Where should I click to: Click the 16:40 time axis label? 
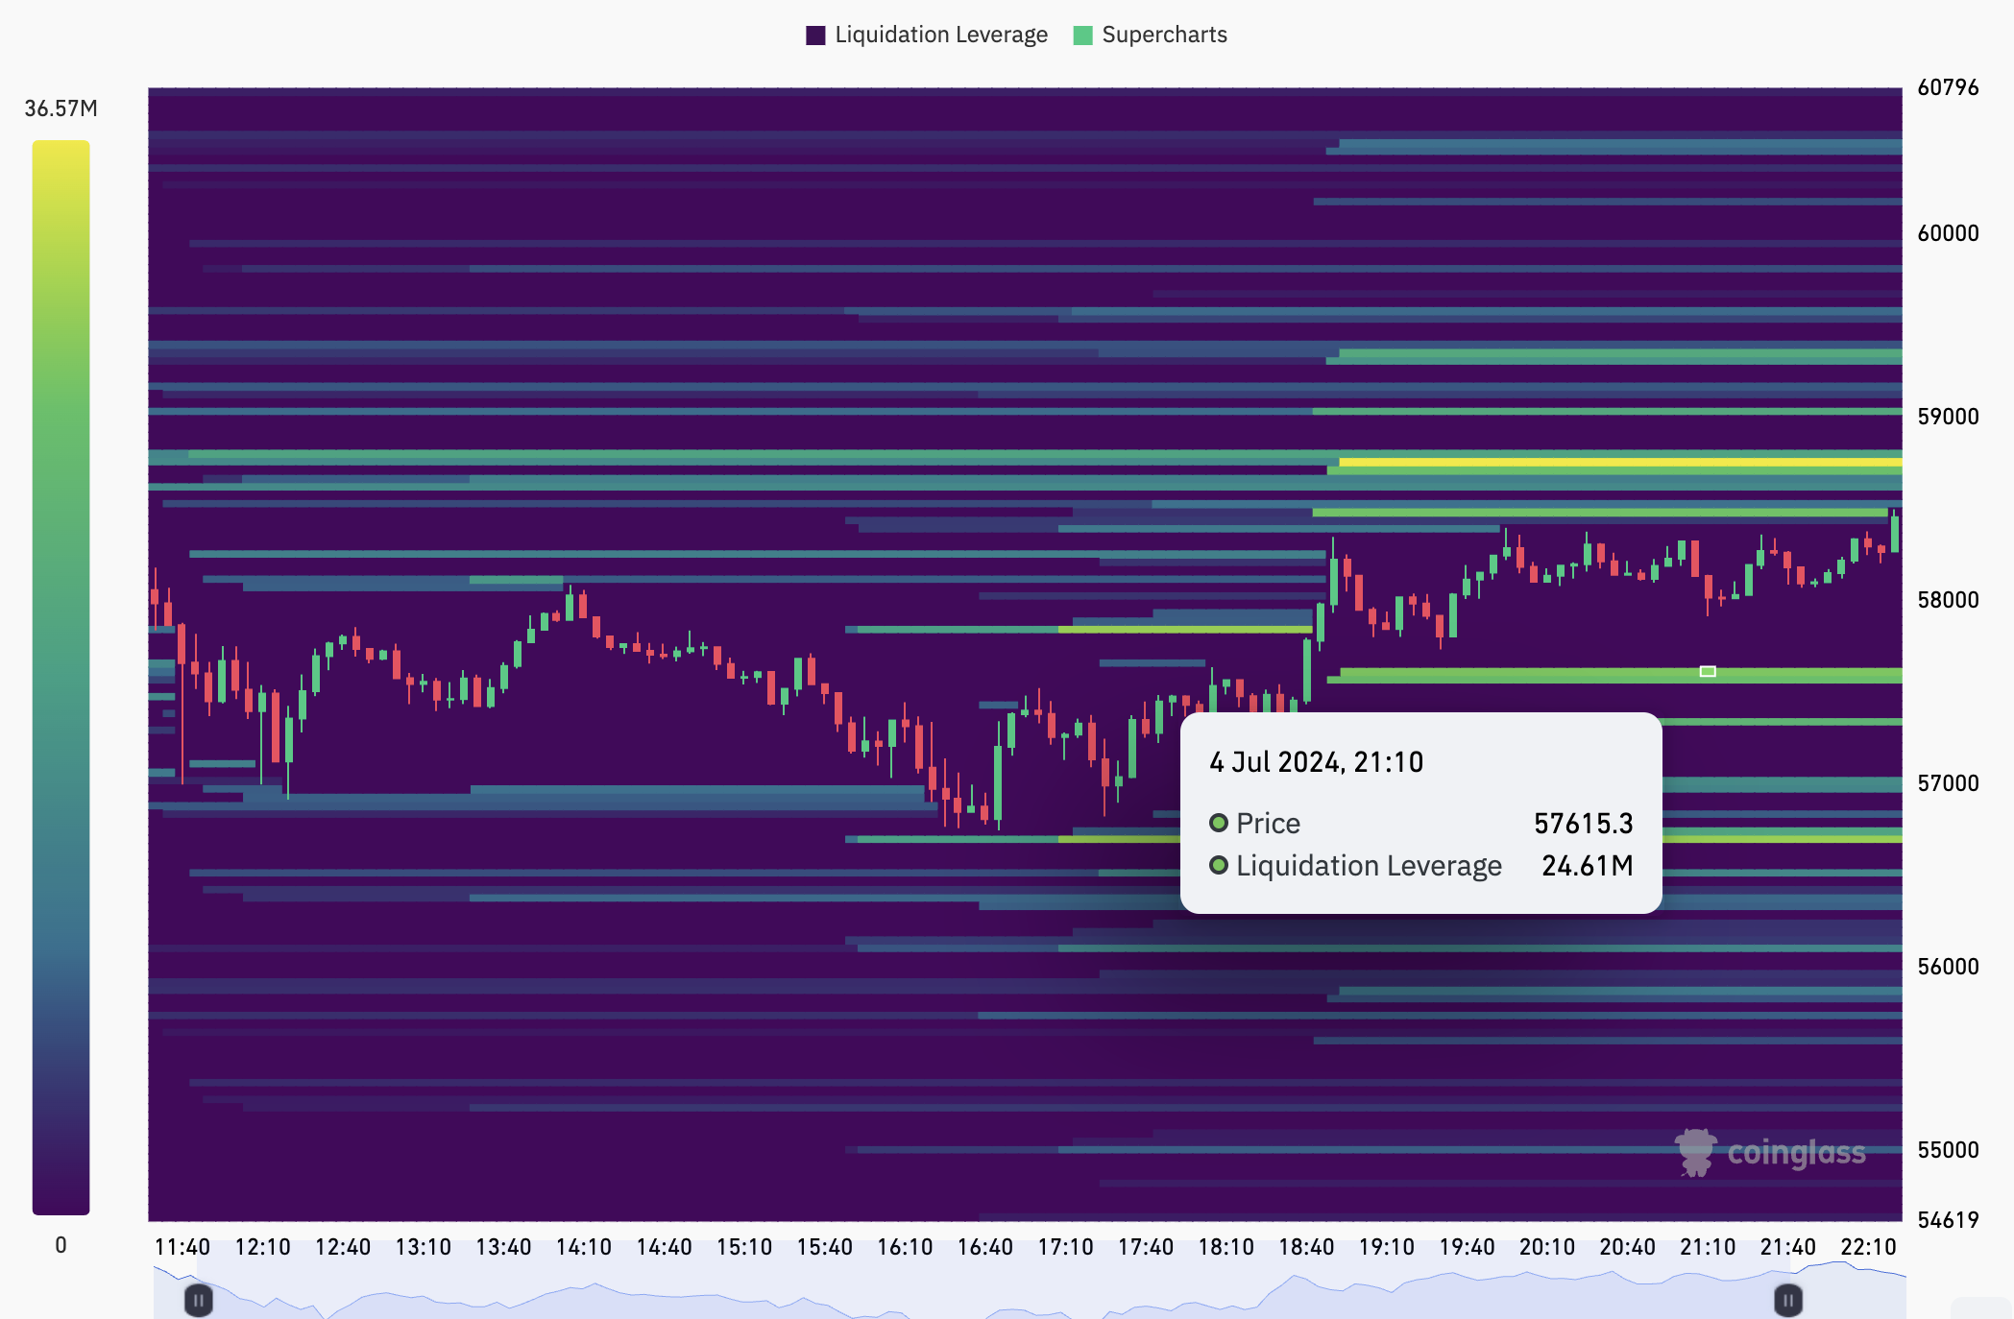(985, 1247)
